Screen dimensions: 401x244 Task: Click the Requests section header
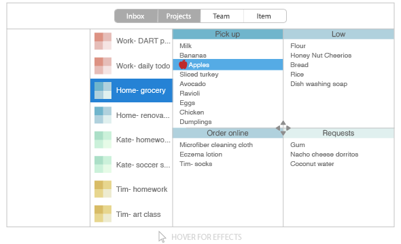click(x=338, y=133)
